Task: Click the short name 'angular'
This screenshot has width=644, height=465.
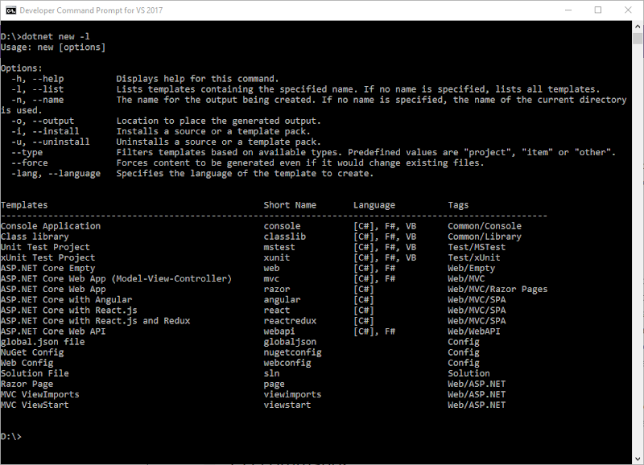Action: click(283, 300)
